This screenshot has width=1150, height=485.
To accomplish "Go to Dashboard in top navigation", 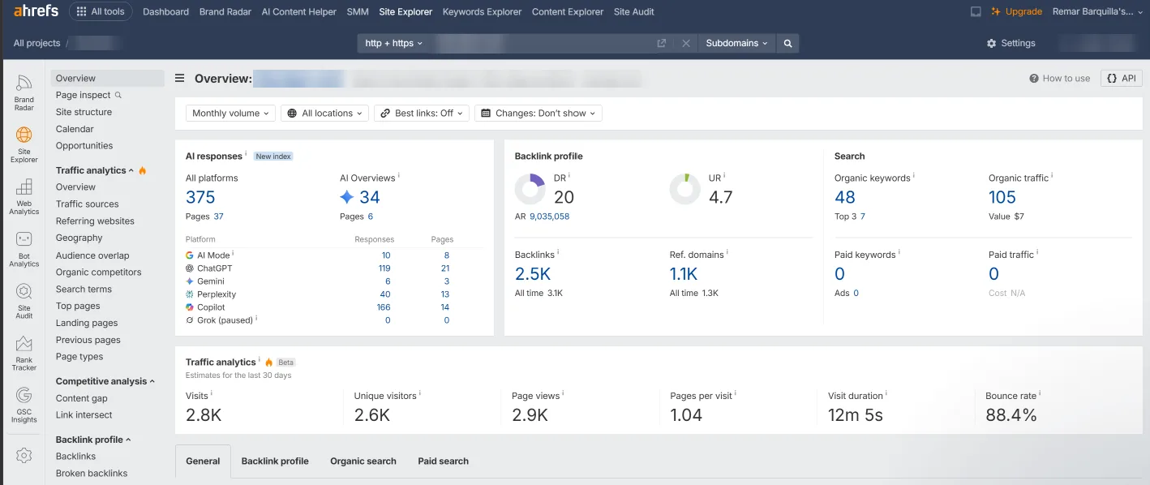I will click(x=165, y=11).
